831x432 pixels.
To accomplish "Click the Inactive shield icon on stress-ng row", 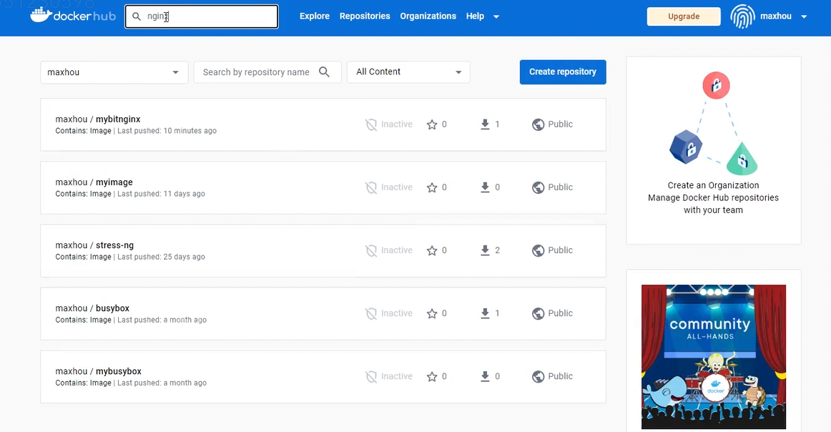I will (371, 251).
